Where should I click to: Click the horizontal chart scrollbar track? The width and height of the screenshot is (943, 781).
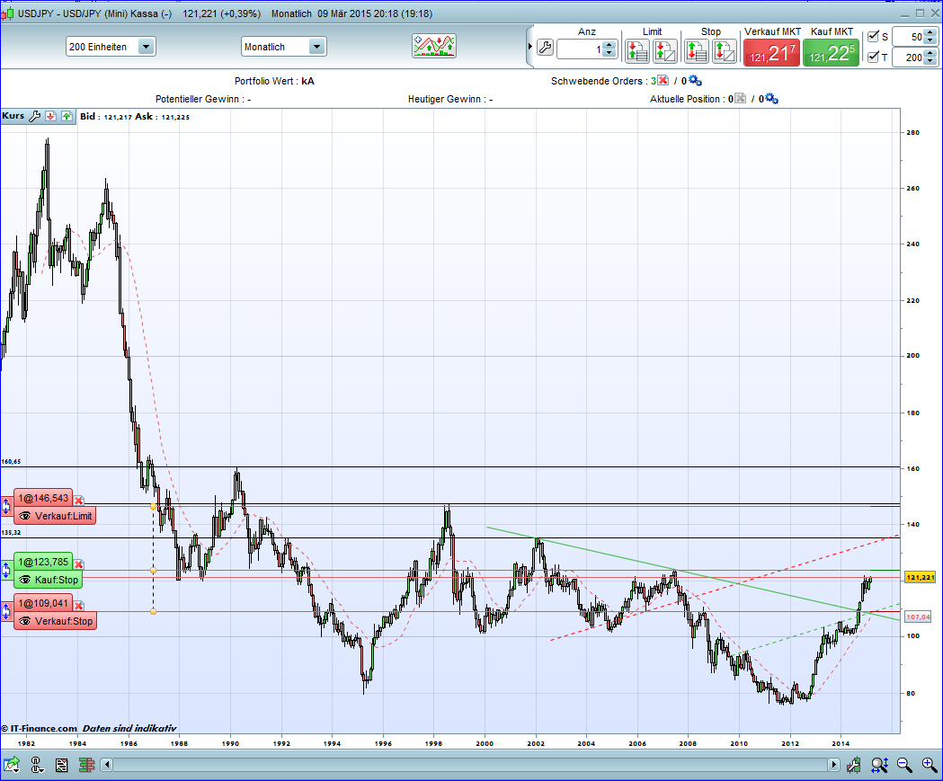469,765
